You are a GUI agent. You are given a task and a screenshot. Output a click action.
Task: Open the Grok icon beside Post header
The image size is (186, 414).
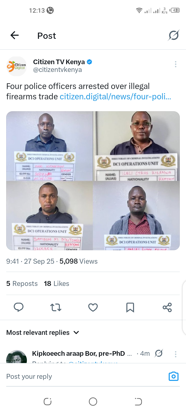coord(174,35)
